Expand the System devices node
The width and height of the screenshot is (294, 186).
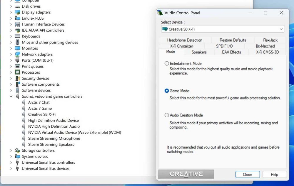11,156
